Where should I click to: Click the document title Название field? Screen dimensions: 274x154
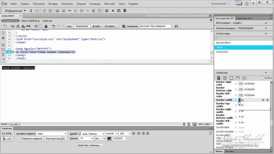[x=155, y=26]
